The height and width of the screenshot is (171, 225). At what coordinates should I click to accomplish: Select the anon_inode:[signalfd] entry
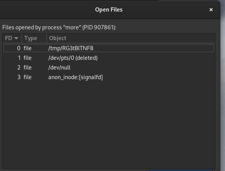tap(75, 77)
